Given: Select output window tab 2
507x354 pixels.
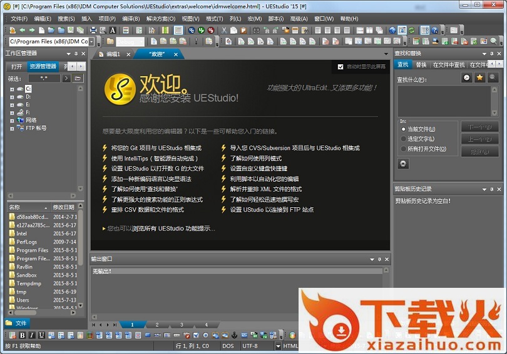Looking at the screenshot, I should click(x=157, y=325).
